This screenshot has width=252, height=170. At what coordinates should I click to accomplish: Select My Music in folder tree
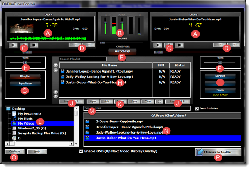tap(25, 118)
